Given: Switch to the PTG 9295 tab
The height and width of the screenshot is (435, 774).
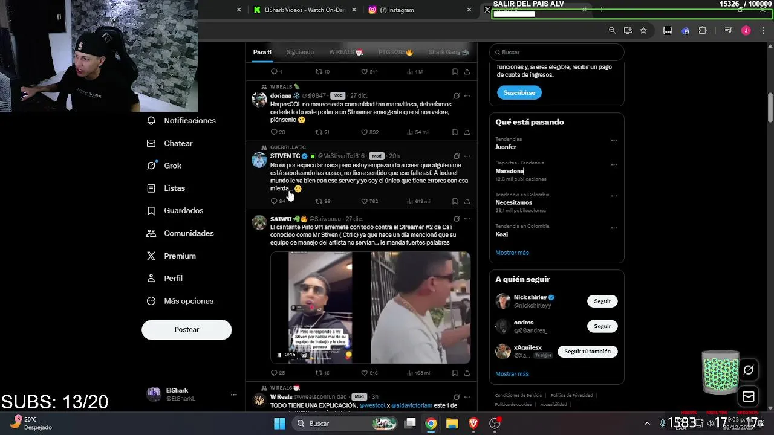Looking at the screenshot, I should [395, 53].
